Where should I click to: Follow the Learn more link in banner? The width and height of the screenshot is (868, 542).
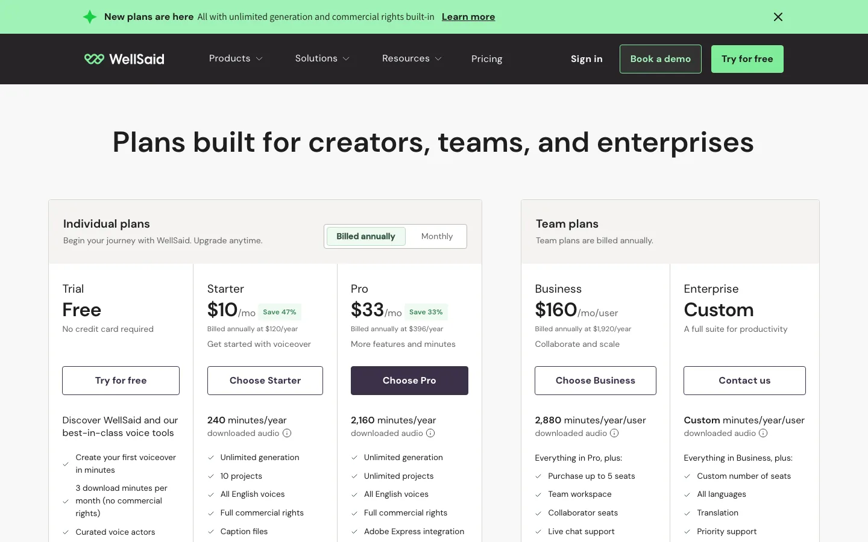coord(468,17)
